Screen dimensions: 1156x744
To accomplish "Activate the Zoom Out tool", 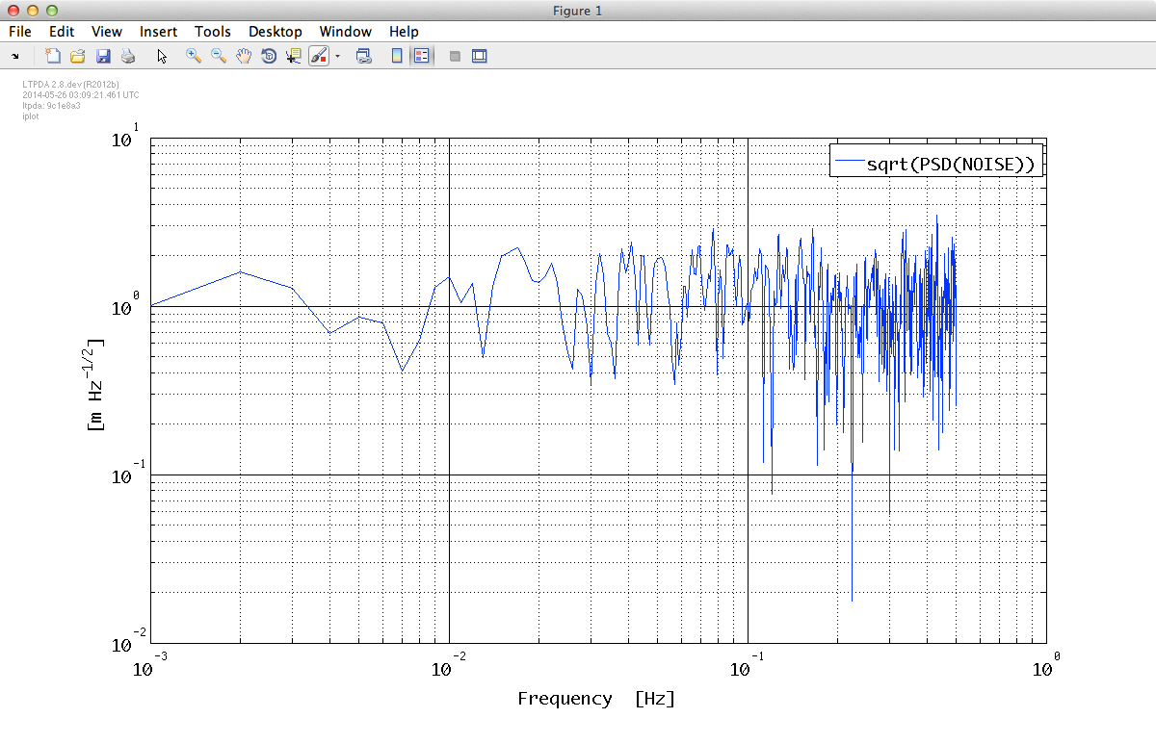I will tap(219, 56).
